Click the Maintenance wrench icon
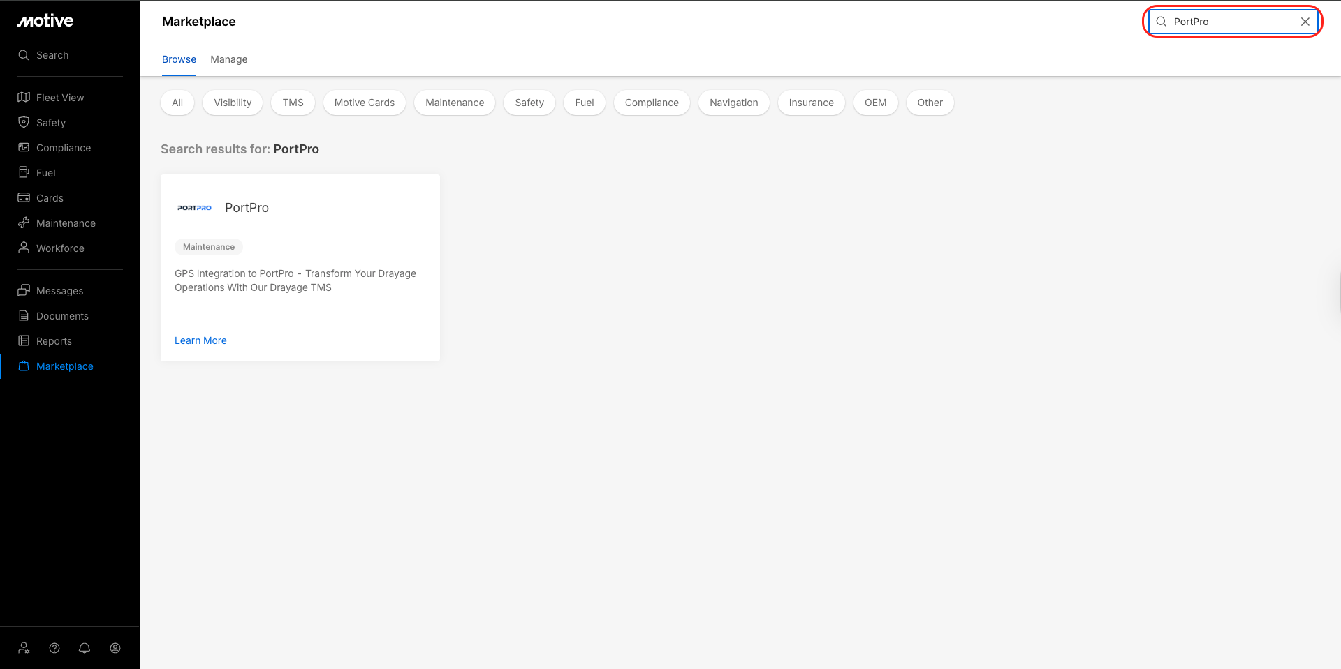 (x=24, y=223)
